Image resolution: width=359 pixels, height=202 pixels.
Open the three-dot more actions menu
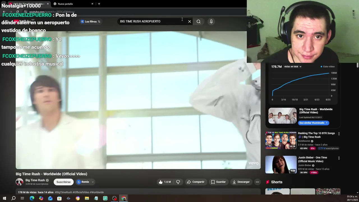(257, 182)
